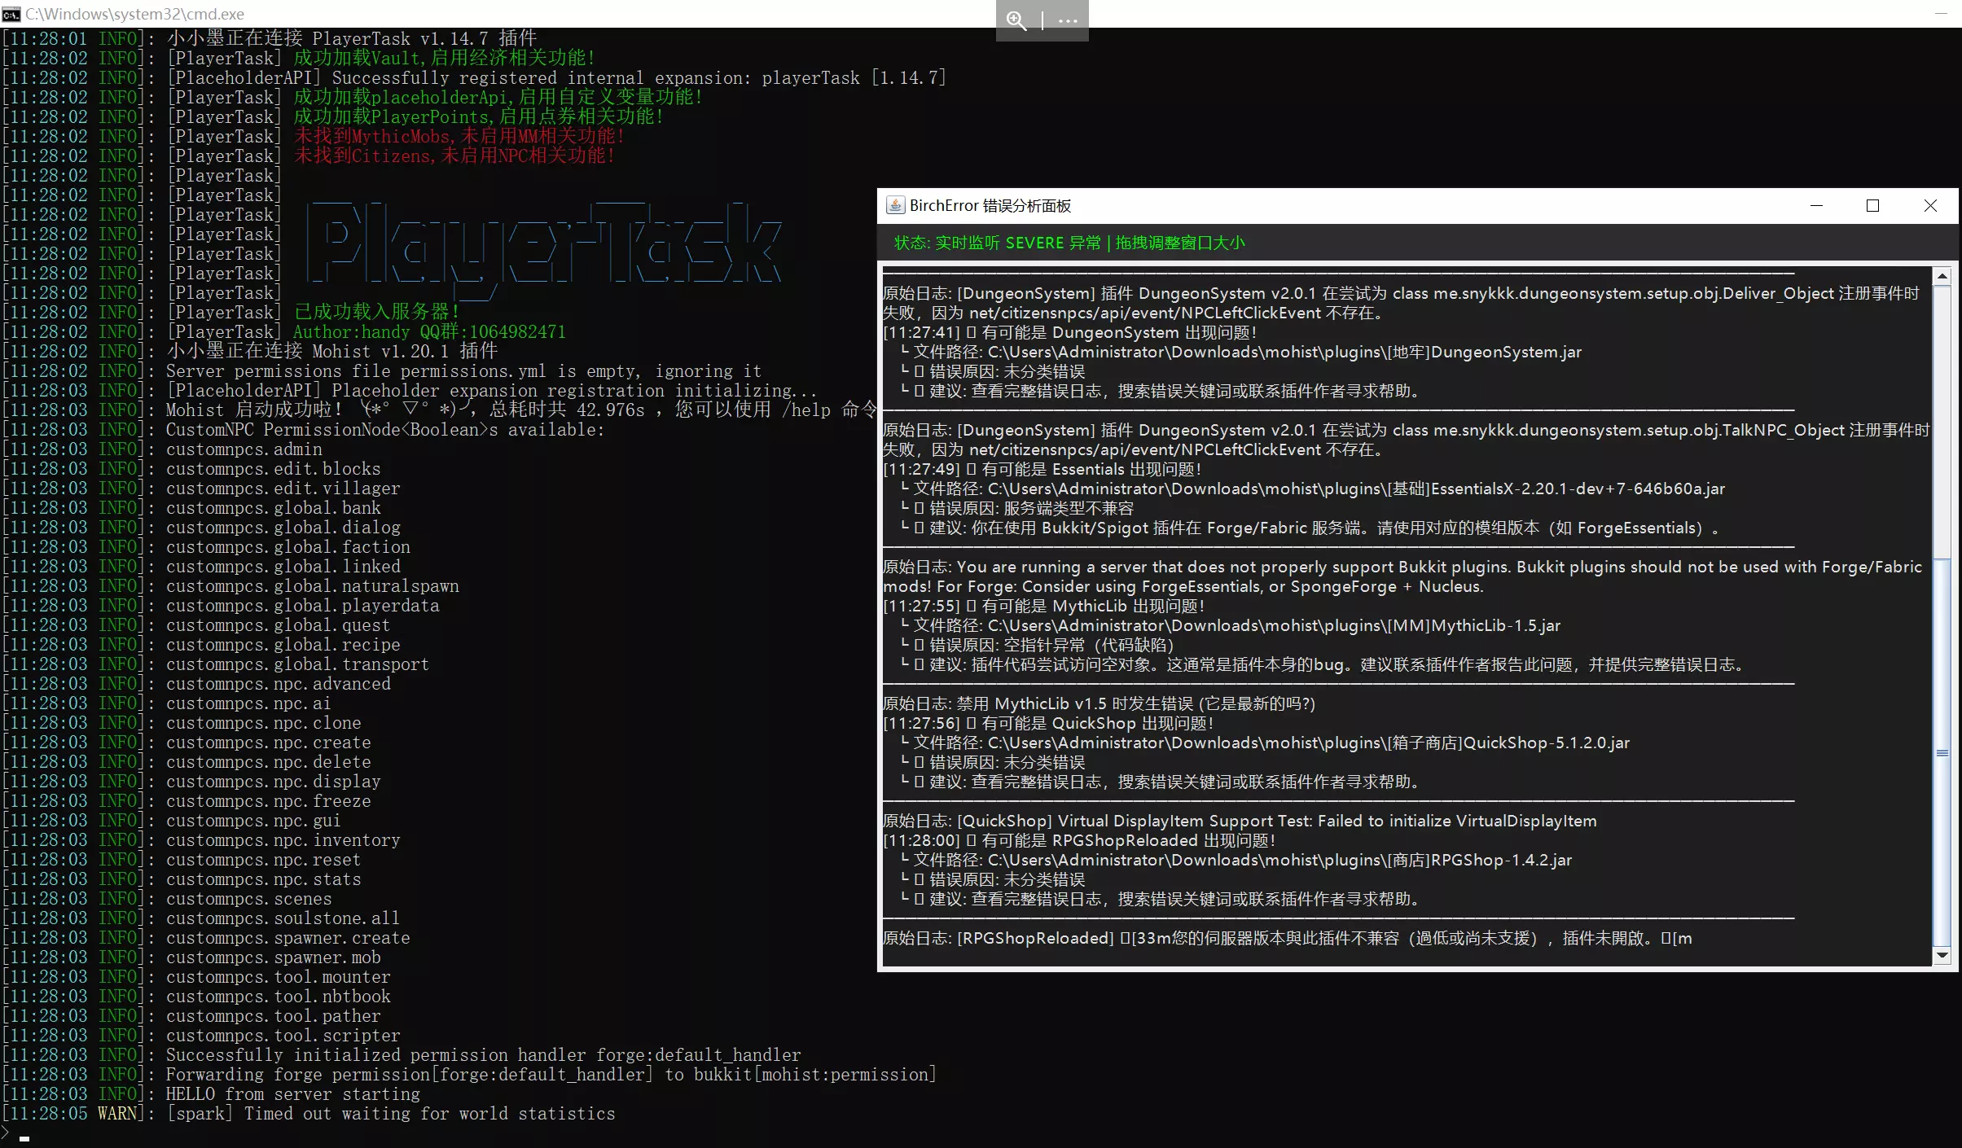Click the 'Author:handy QQ群:1064982471' console line

(284, 331)
